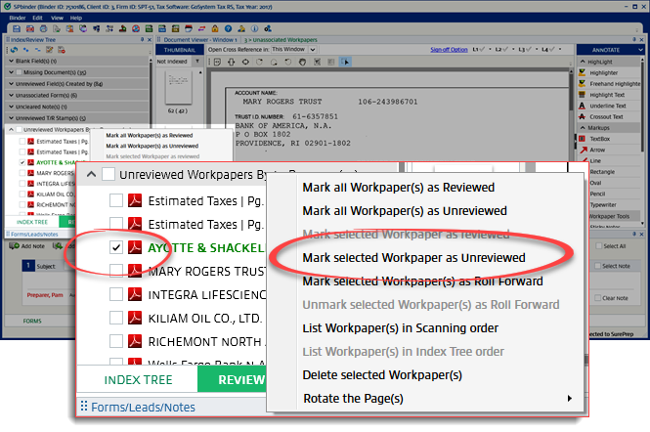Select the hand pan tool in viewer
Viewport: 650px width, 432px height.
pyautogui.click(x=303, y=62)
